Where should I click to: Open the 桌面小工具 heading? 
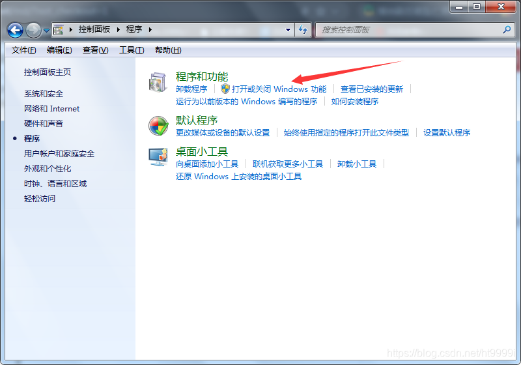tap(202, 152)
